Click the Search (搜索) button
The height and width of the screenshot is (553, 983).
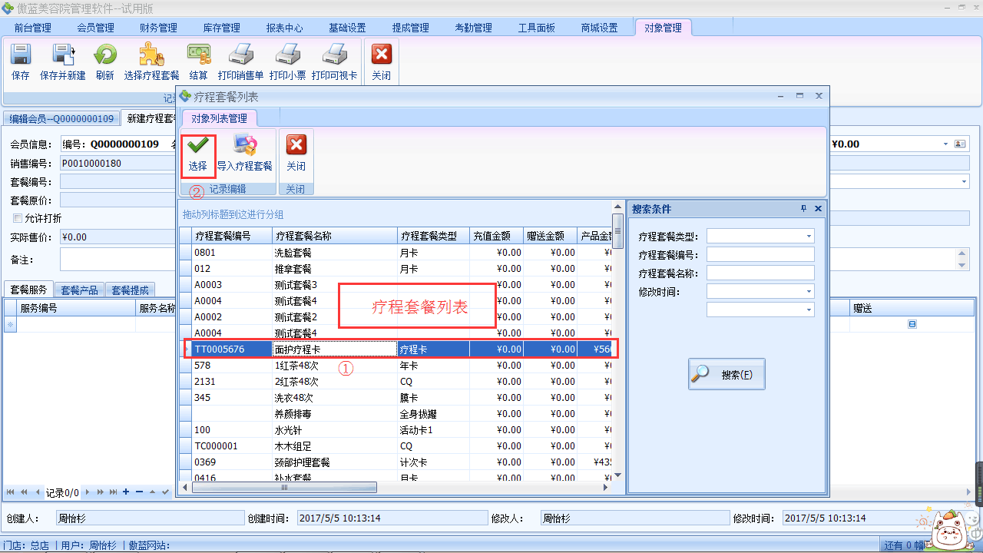[726, 375]
